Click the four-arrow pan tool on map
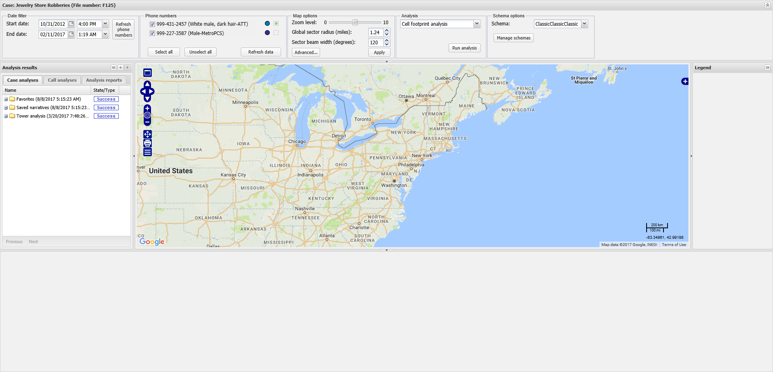The height and width of the screenshot is (372, 773). pos(147,134)
